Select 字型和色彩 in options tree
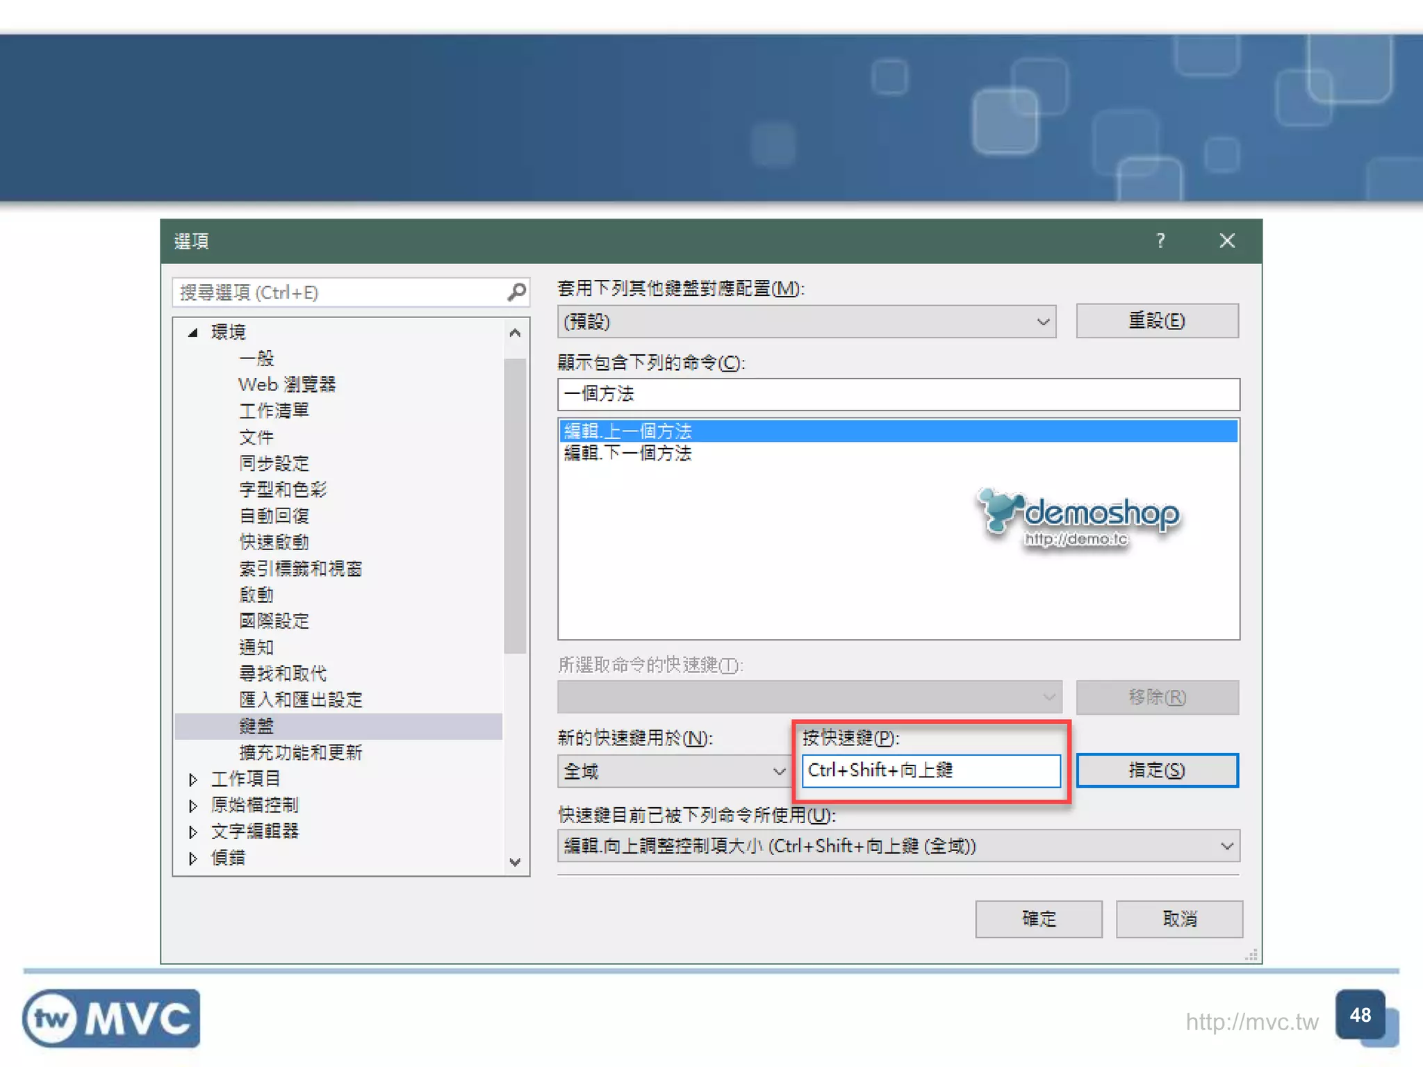This screenshot has width=1423, height=1067. coord(283,490)
